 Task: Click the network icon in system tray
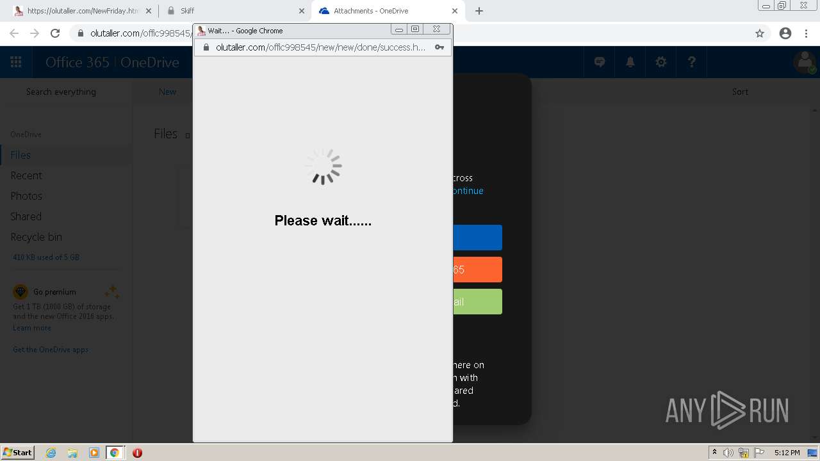point(744,453)
